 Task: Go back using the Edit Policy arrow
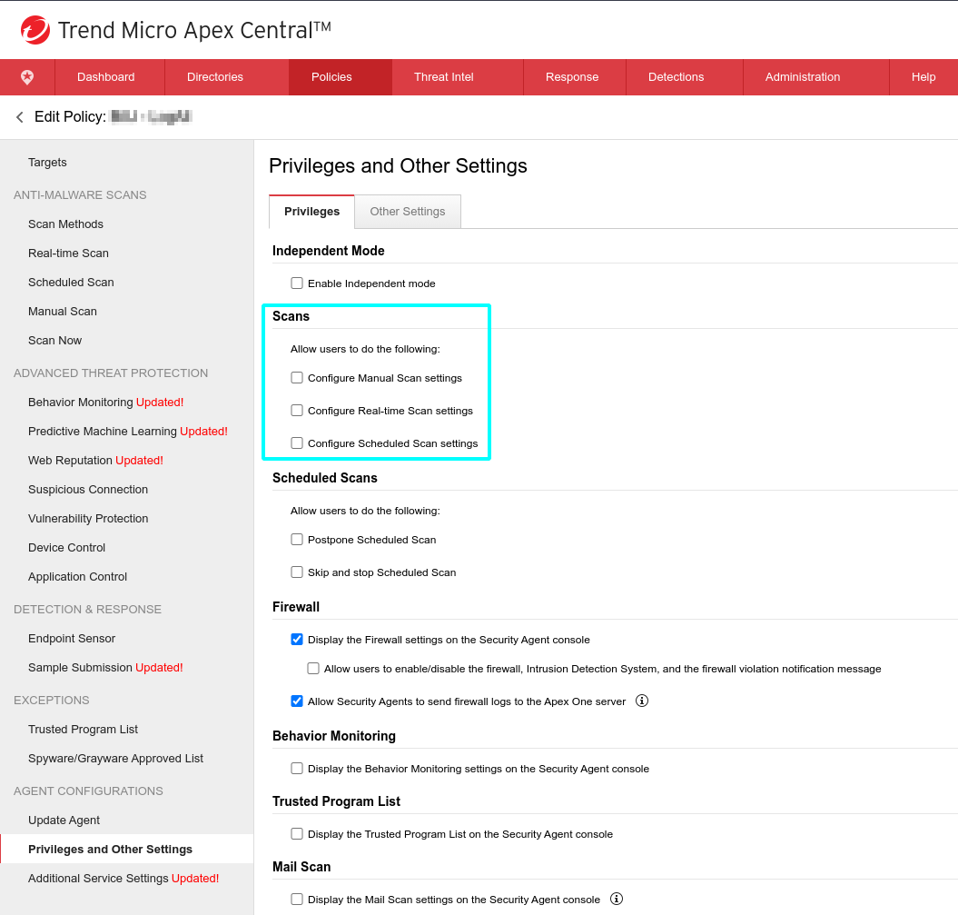pyautogui.click(x=20, y=116)
